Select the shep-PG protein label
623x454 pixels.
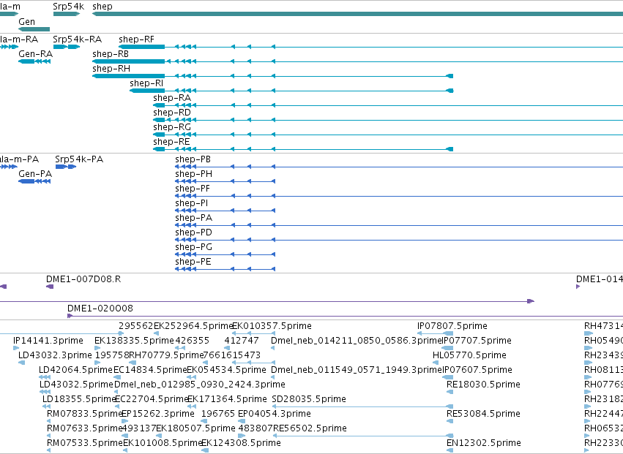click(193, 247)
